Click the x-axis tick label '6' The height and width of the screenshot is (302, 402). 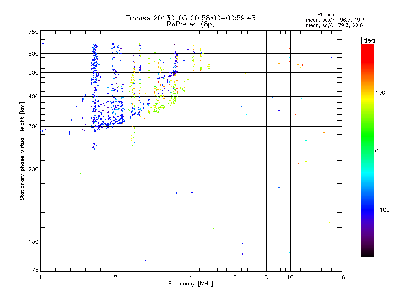(x=235, y=277)
